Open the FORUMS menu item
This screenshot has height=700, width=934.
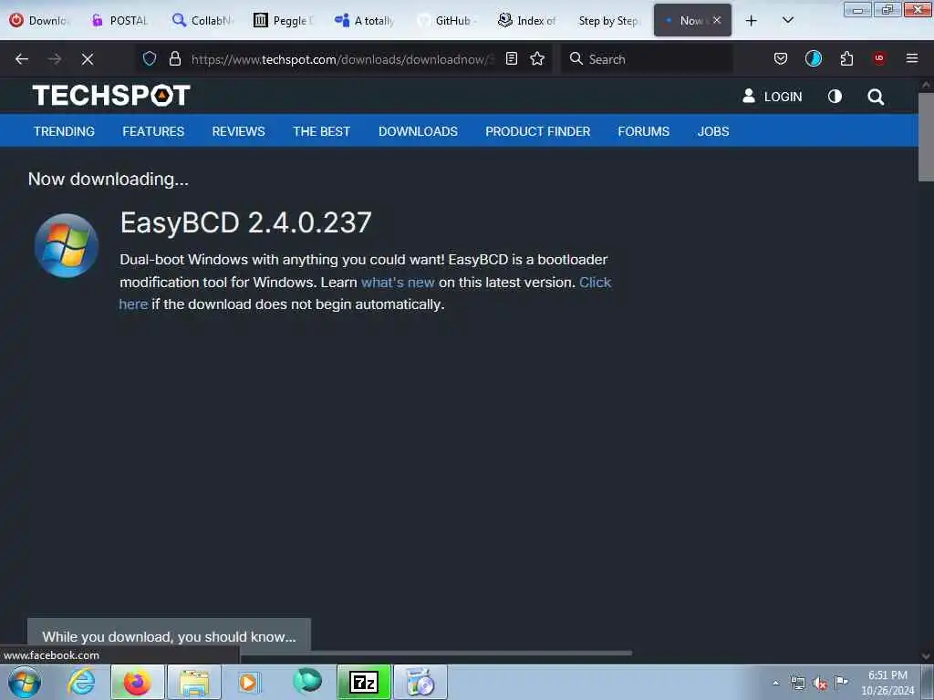643,131
